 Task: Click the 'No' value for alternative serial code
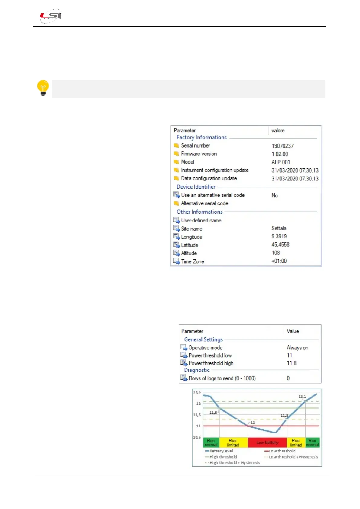[x=274, y=196]
